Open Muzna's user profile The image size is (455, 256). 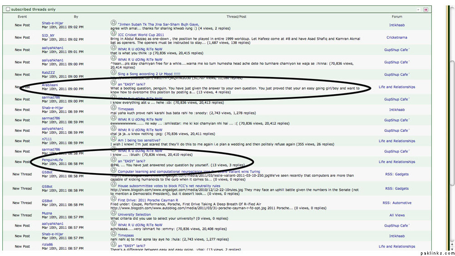point(47,213)
